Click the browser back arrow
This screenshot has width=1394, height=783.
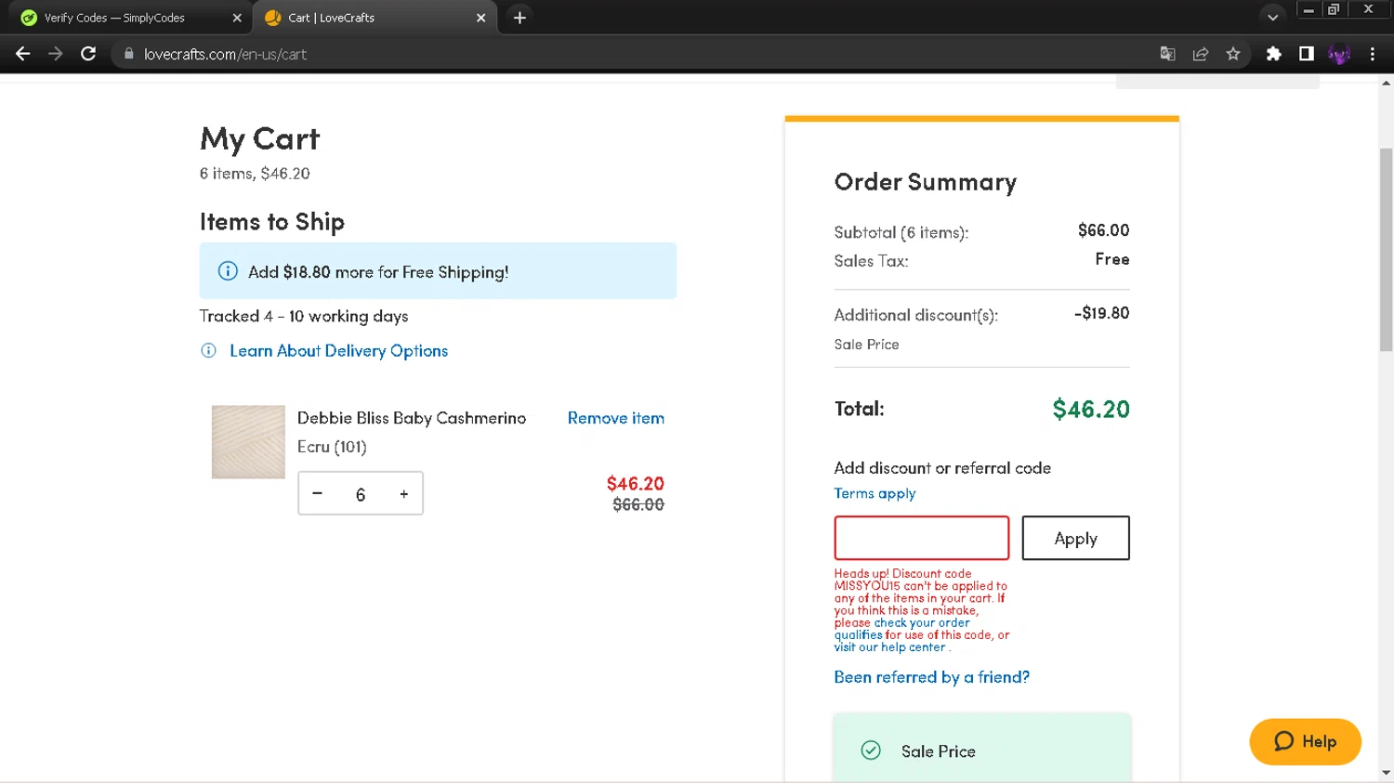tap(23, 54)
